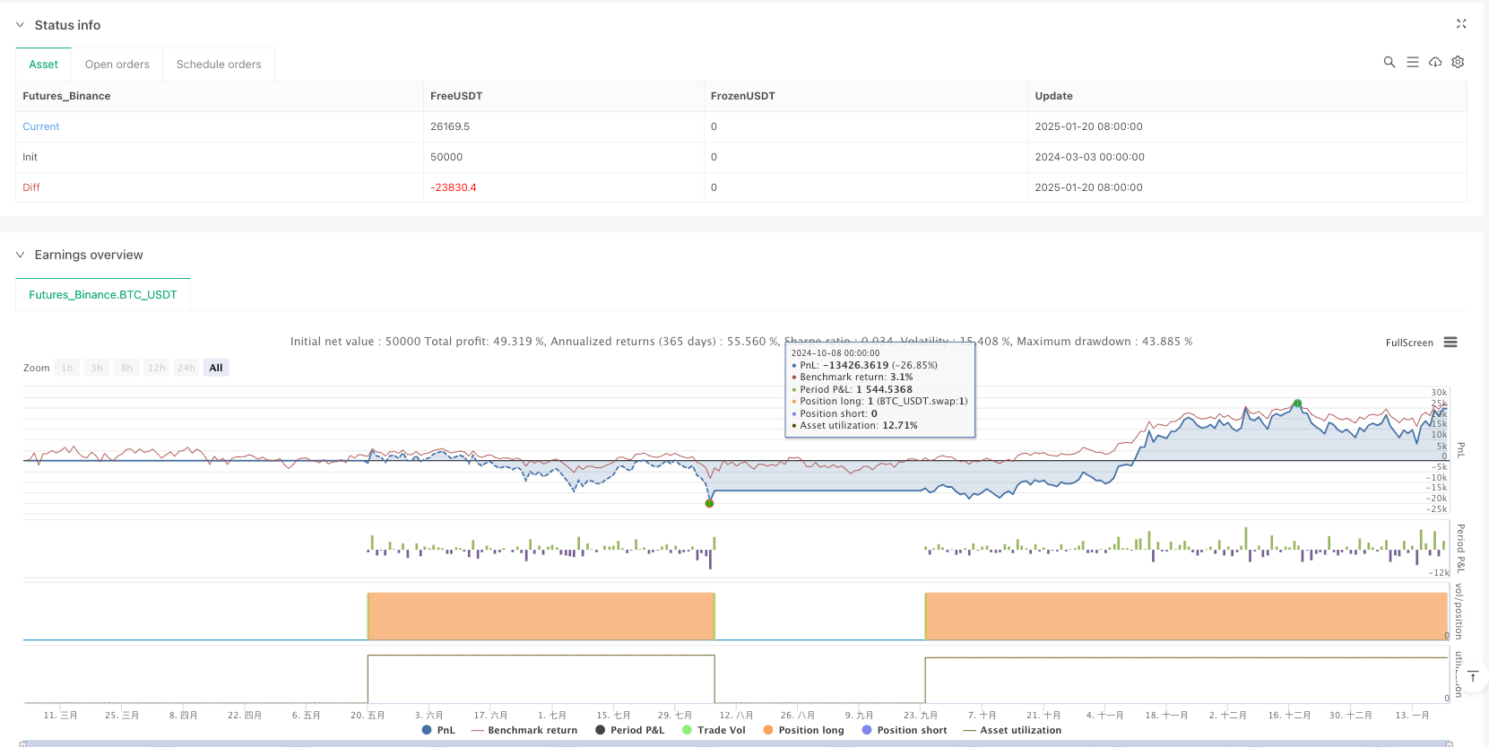Viewport: 1489px width, 747px height.
Task: Open the list view icon in the table toolbar
Action: click(1412, 62)
